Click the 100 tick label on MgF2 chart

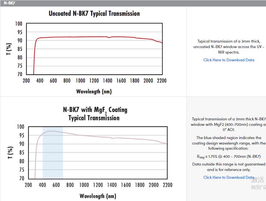[20, 127]
